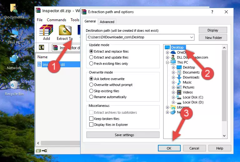
Task: Click the Extract To toolbar icon
Action: [x=65, y=30]
